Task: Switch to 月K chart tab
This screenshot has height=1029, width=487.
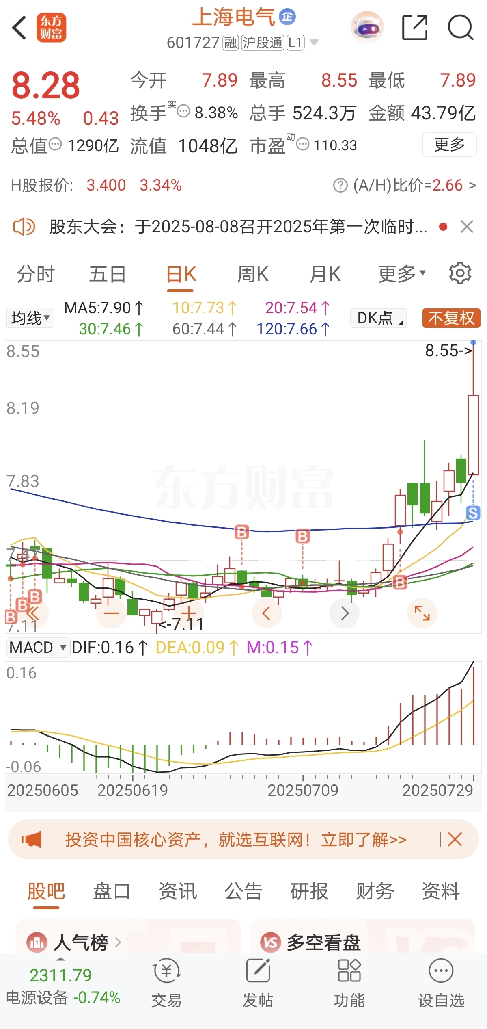Action: pyautogui.click(x=325, y=274)
